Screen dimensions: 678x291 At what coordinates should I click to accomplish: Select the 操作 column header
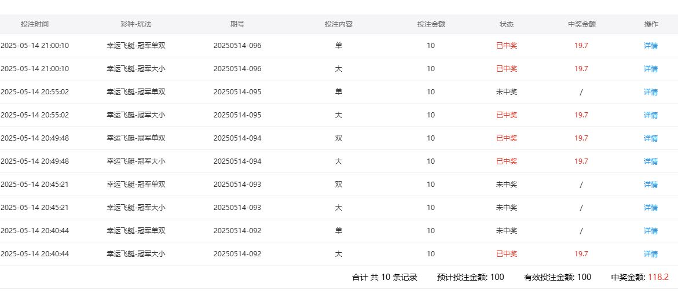click(x=651, y=24)
